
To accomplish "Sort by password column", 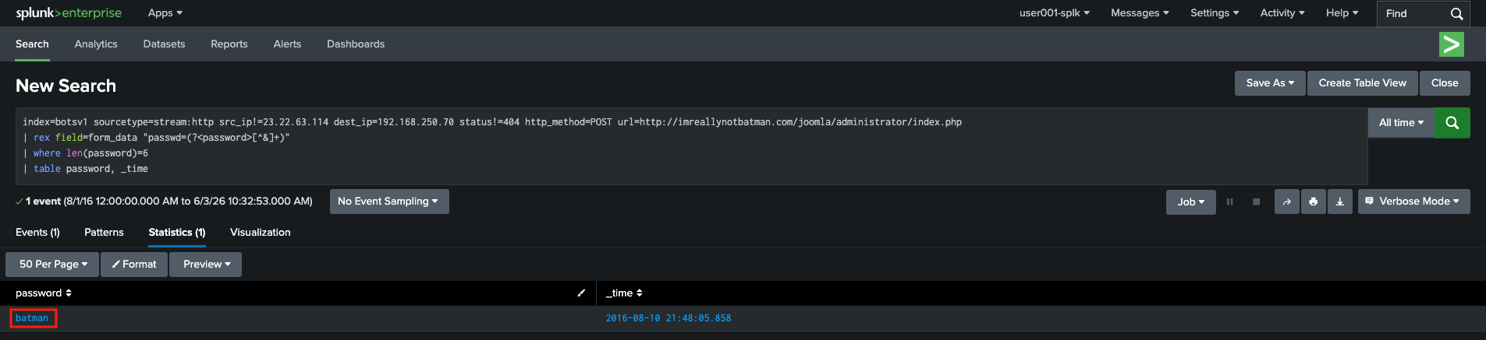I will tap(44, 293).
